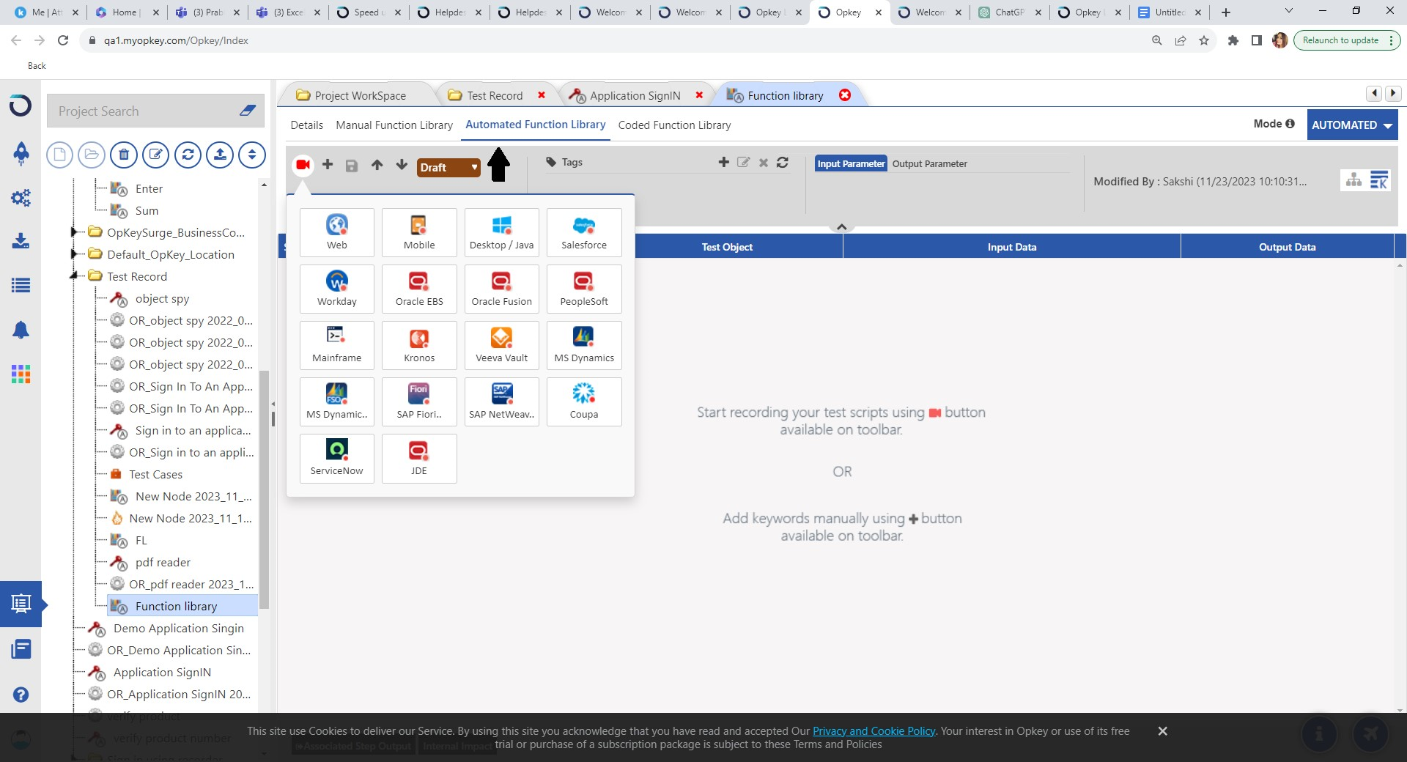The width and height of the screenshot is (1407, 762).
Task: Close the Function library tab
Action: click(x=845, y=95)
